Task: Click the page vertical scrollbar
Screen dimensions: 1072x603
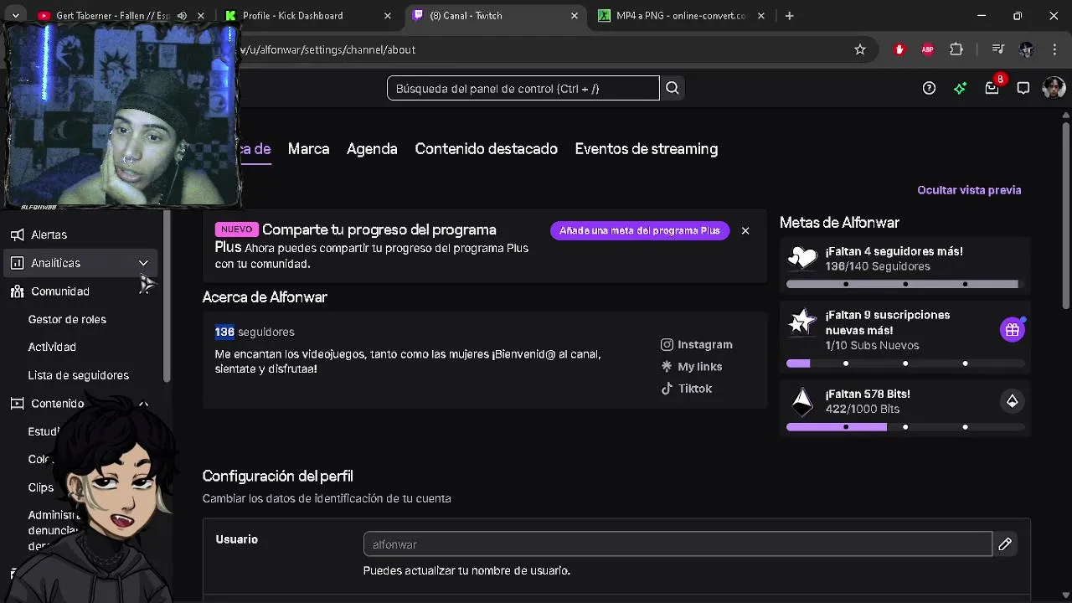Action: tap(1066, 218)
